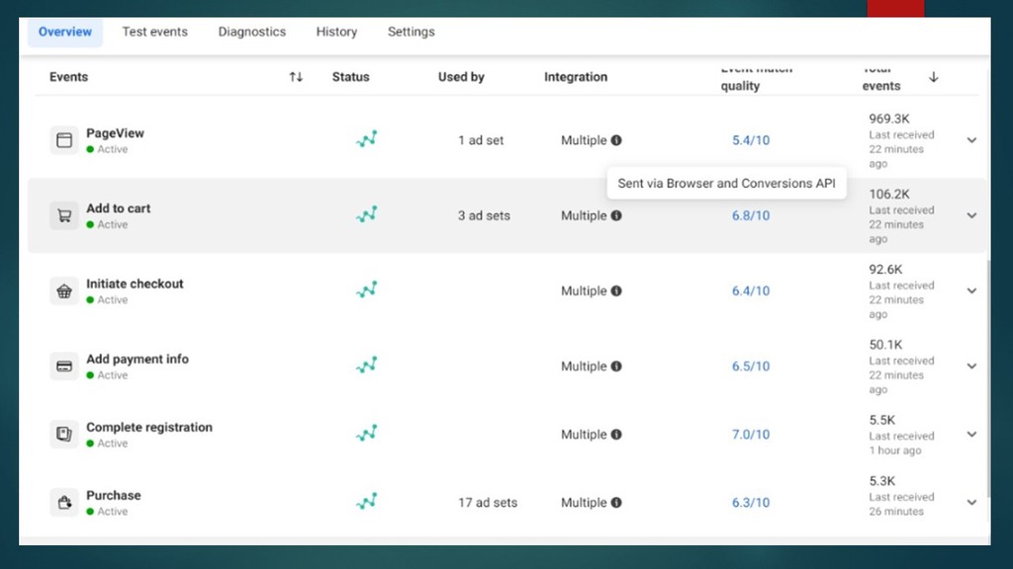Go to the History tab
Image resolution: width=1013 pixels, height=569 pixels.
tap(336, 32)
